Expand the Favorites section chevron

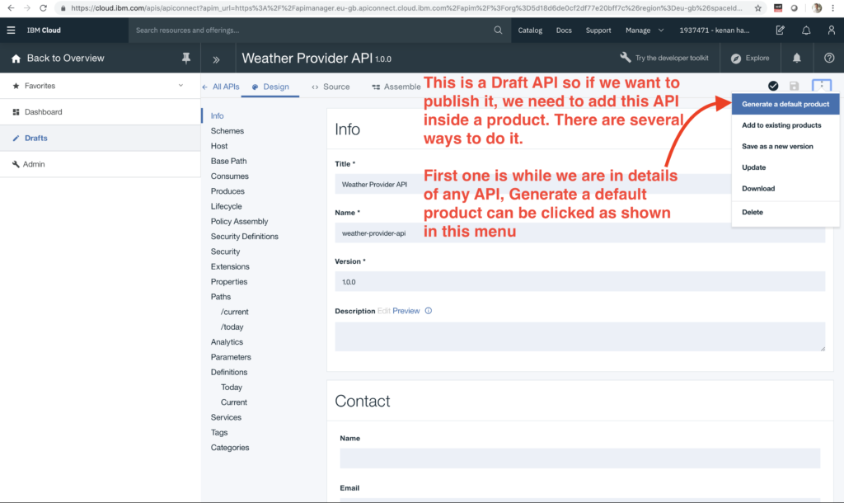181,86
